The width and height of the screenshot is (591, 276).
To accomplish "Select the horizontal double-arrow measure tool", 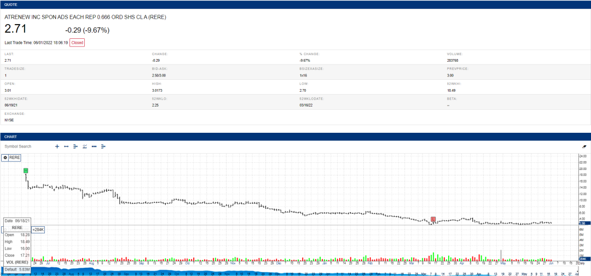I will 66,146.
